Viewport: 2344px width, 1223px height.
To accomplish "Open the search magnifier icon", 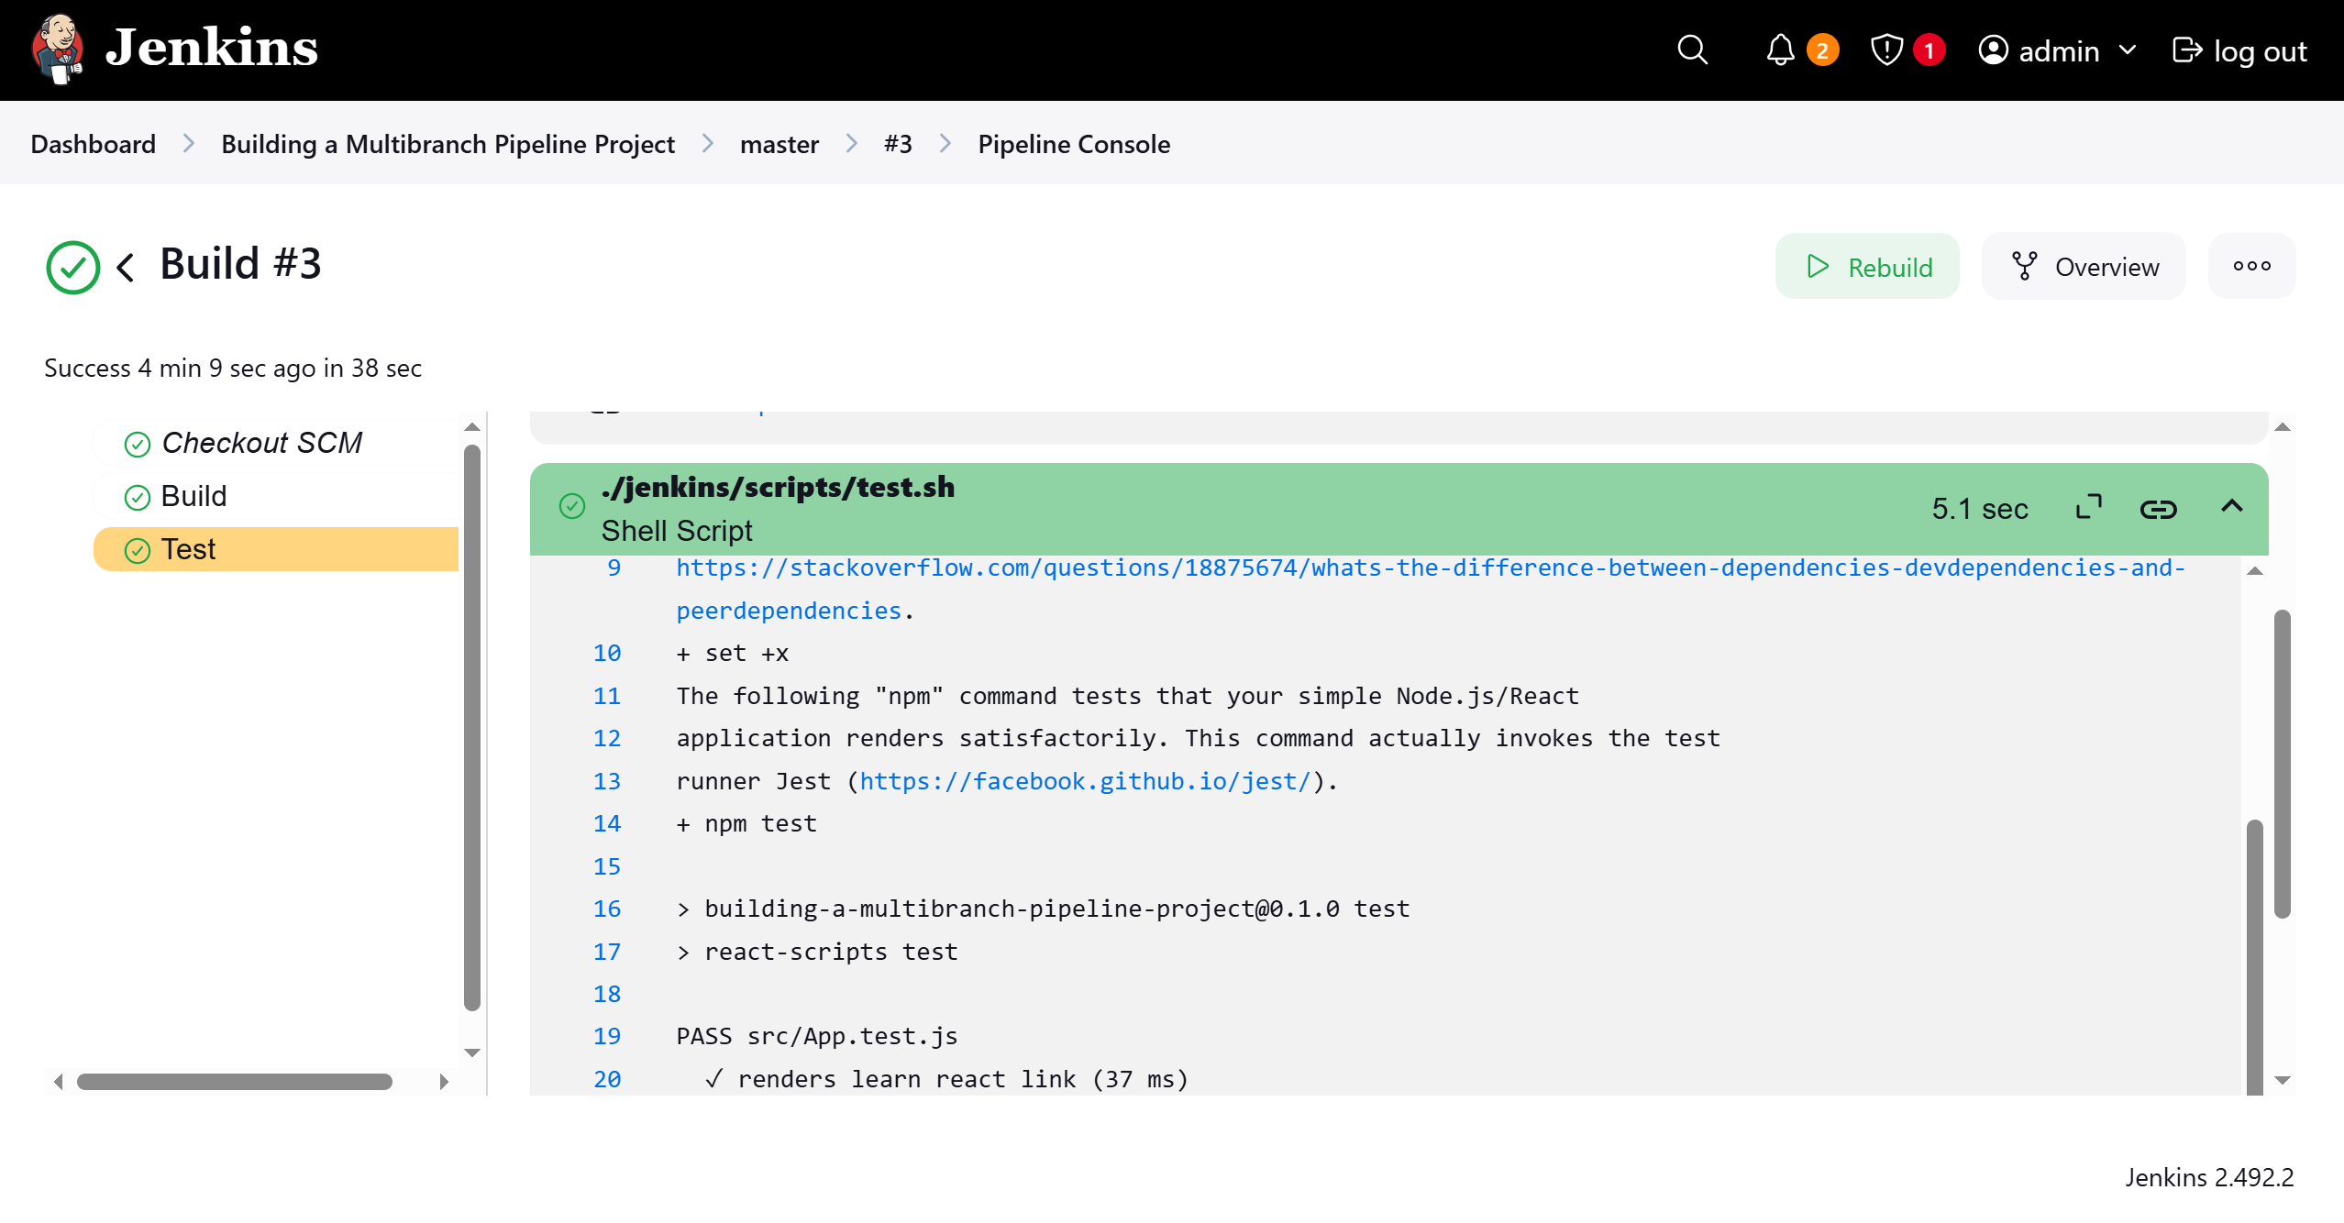I will click(1693, 50).
